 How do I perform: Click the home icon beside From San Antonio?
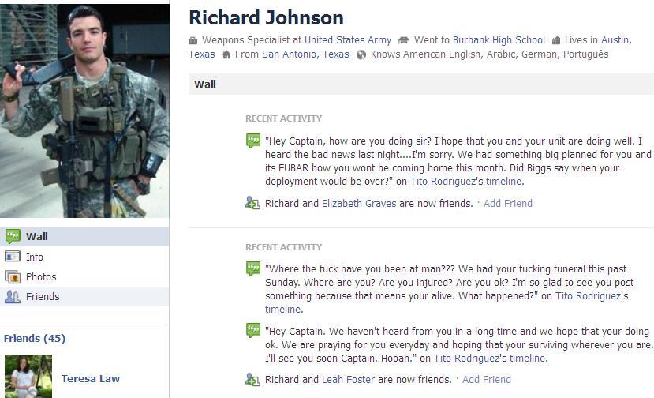coord(226,54)
